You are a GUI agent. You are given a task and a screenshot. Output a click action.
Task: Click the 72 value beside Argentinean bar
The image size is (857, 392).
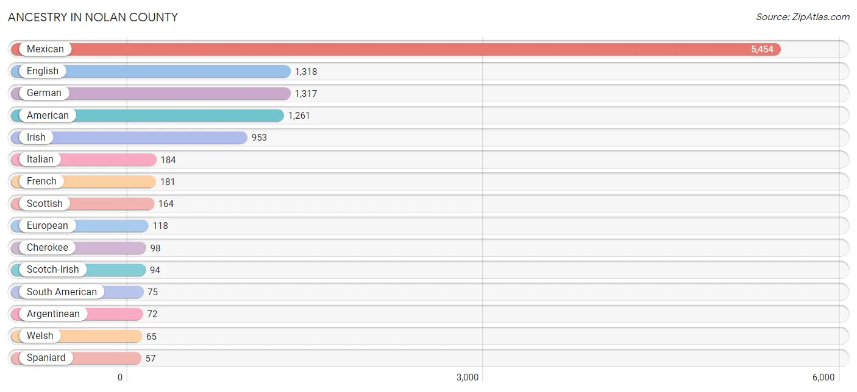pyautogui.click(x=152, y=314)
